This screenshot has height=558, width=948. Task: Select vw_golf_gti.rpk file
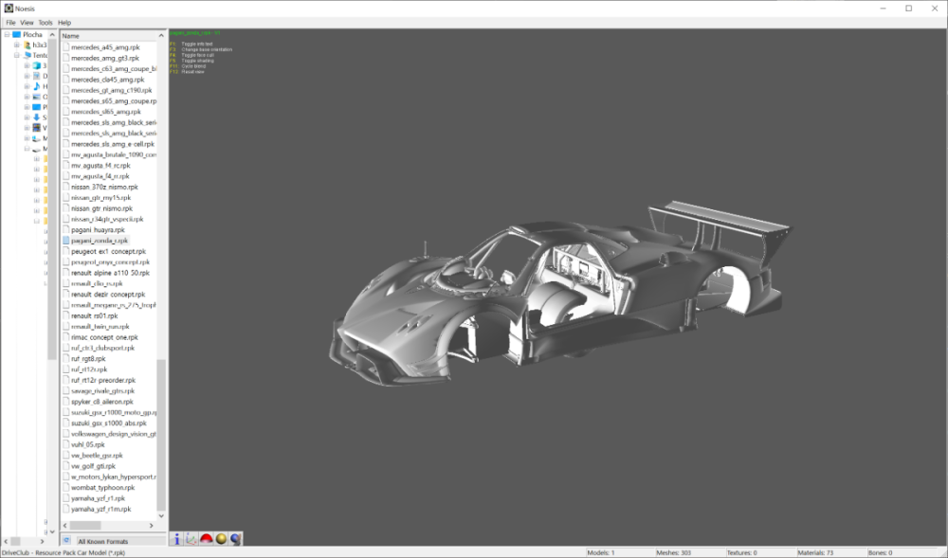tap(93, 466)
